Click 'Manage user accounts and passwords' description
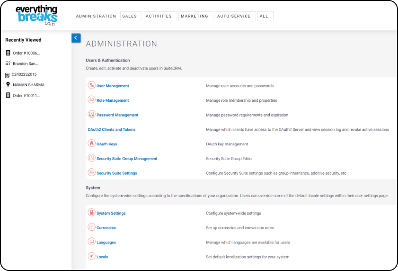398x271 pixels. coord(239,86)
